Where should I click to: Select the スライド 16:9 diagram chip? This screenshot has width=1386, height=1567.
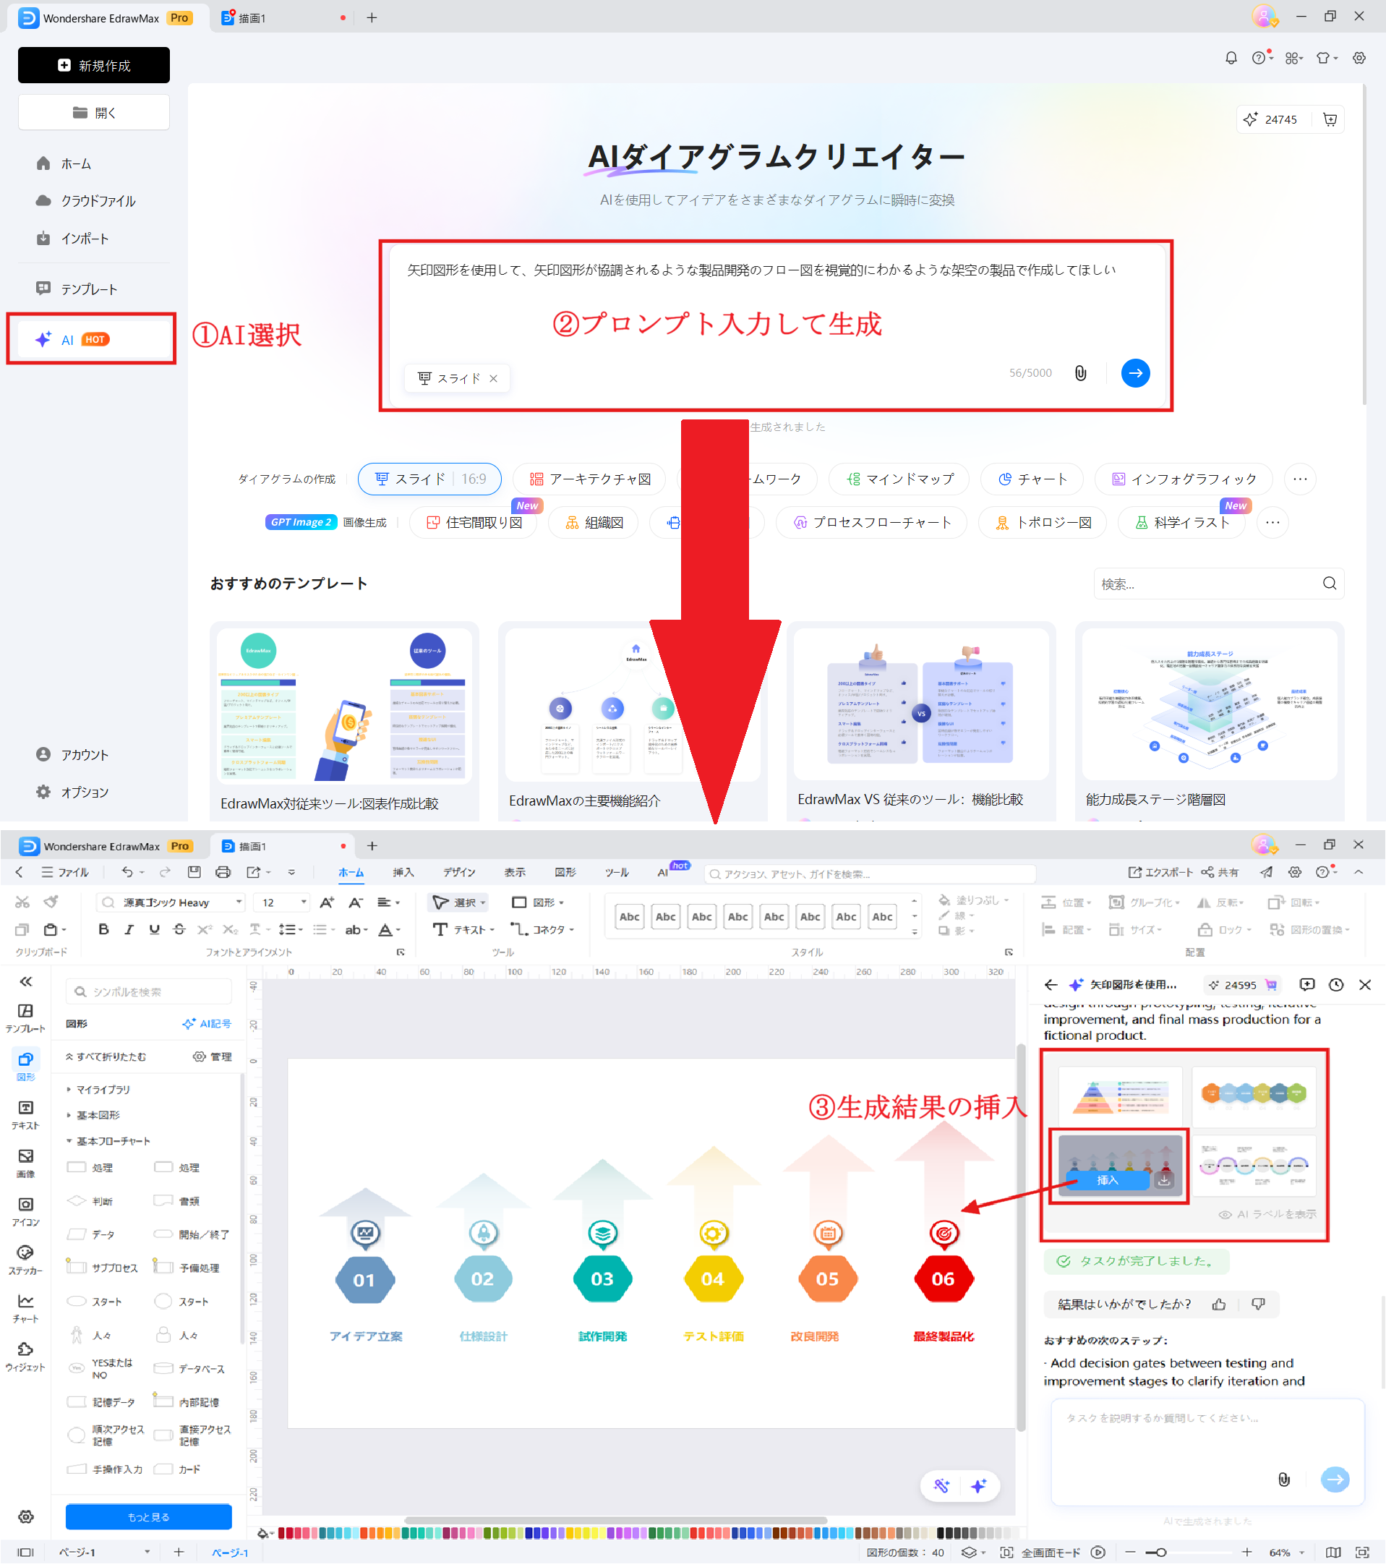[429, 479]
